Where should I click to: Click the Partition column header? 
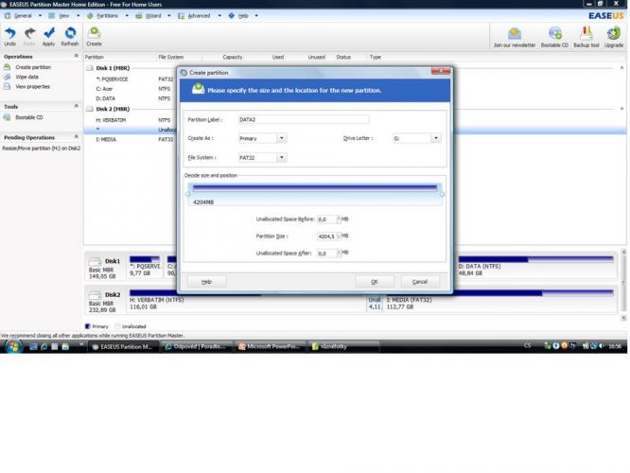(x=120, y=57)
